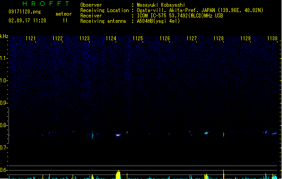Click the Observer label
This screenshot has width=282, height=179.
tap(91, 5)
